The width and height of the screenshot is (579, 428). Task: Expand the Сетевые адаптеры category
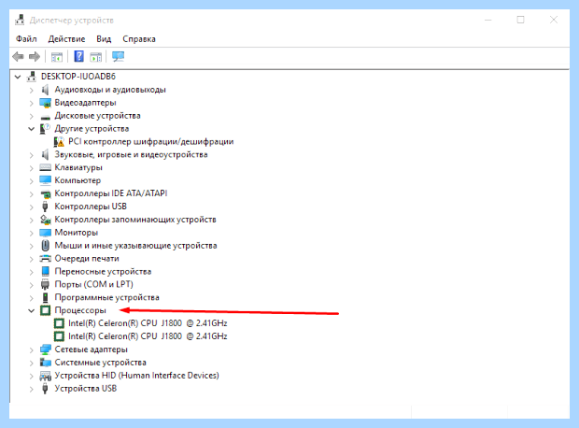(x=32, y=350)
